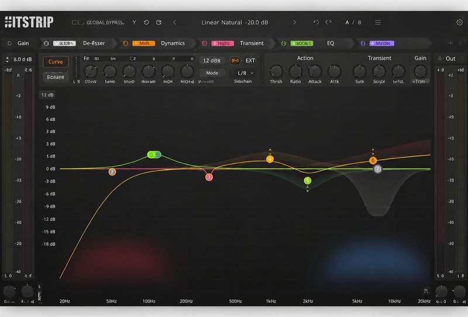
Task: Select the De-esser module tab
Action: [94, 43]
